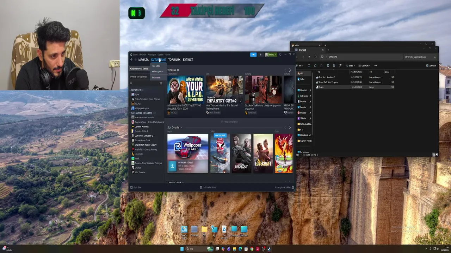451x253 pixels.
Task: Open EXTİNCT profile tab in Steam
Action: point(188,60)
